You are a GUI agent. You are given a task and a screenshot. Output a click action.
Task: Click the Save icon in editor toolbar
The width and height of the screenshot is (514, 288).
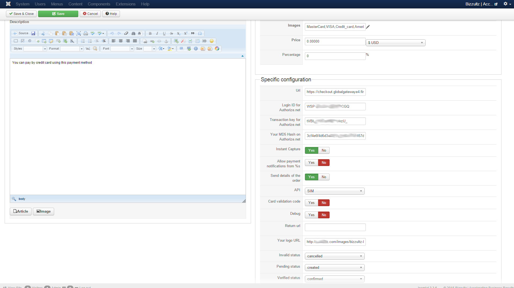tap(33, 33)
